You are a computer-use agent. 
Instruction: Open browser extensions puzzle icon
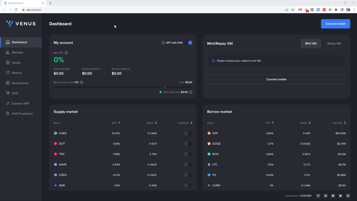(336, 10)
